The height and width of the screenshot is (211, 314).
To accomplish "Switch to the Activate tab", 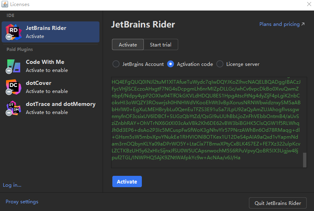I will pyautogui.click(x=128, y=44).
